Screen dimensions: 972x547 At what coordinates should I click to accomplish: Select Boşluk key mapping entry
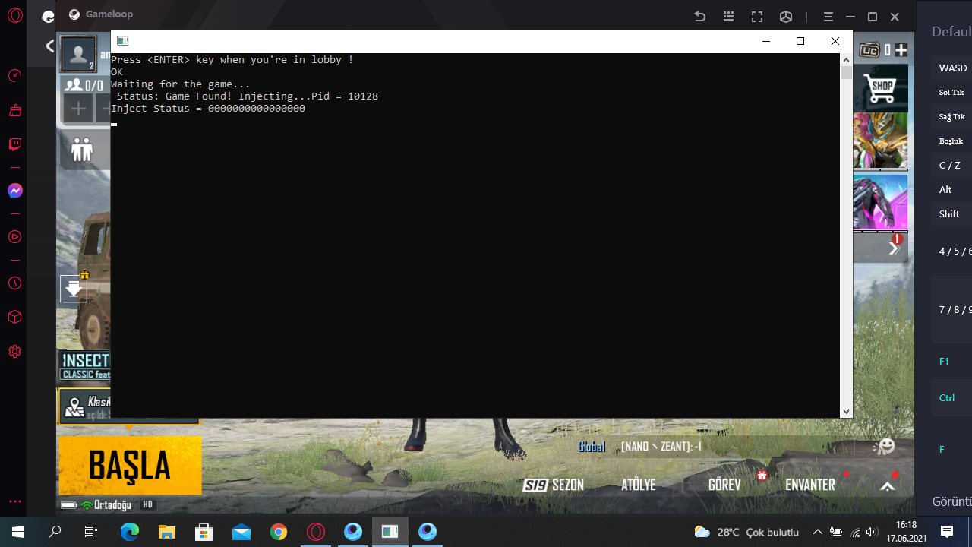[x=951, y=141]
